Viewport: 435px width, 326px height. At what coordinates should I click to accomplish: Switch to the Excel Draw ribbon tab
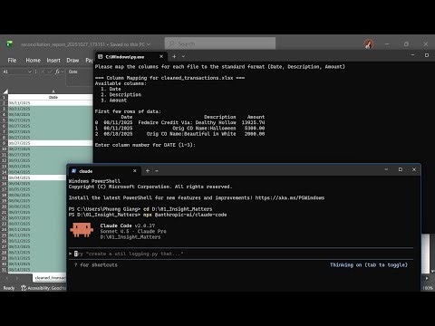(x=72, y=61)
